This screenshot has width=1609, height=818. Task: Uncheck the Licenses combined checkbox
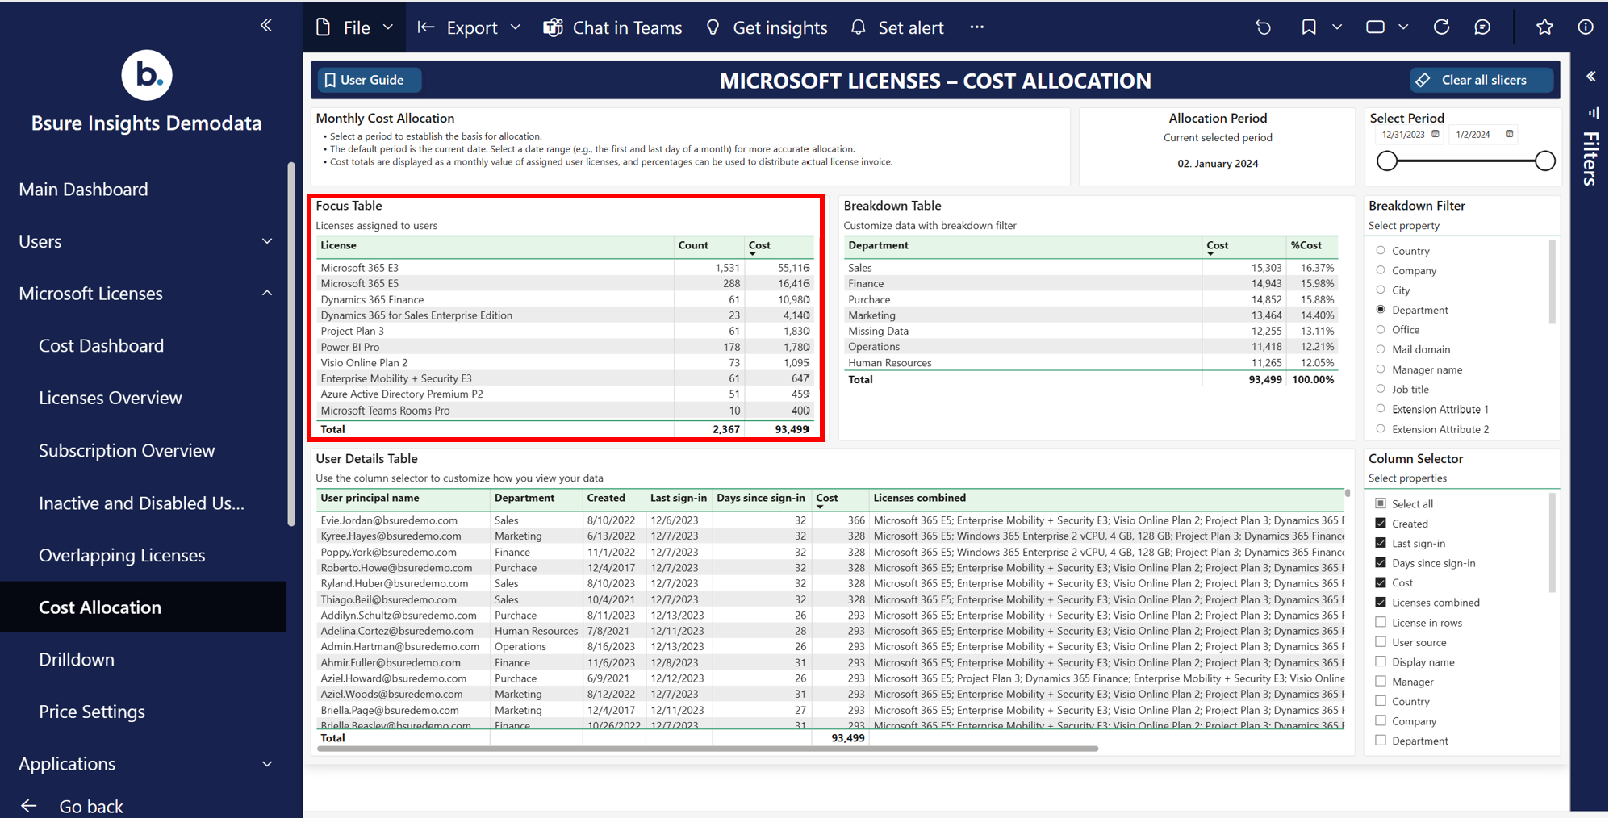pos(1381,603)
